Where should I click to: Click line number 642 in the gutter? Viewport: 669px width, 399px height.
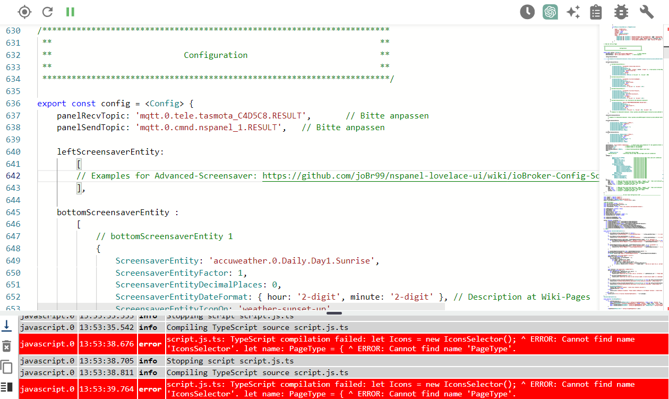point(13,176)
